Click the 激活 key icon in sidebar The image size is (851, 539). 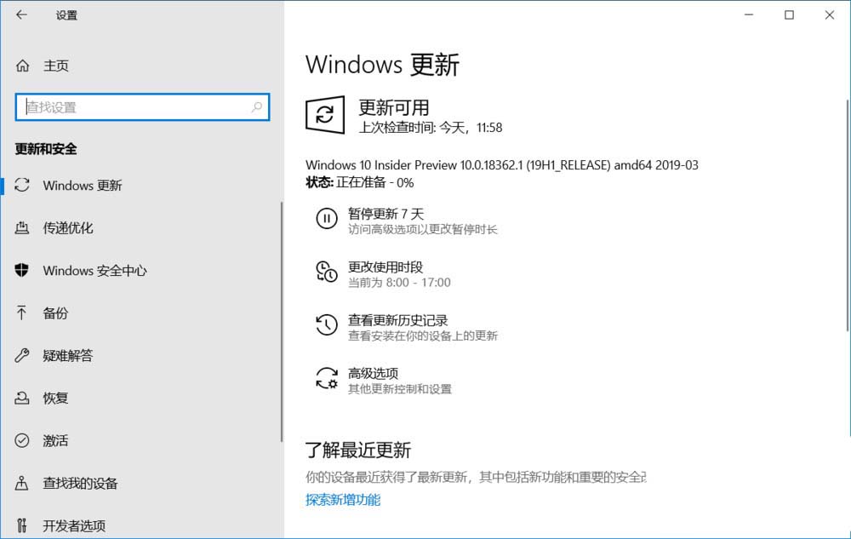(x=20, y=441)
